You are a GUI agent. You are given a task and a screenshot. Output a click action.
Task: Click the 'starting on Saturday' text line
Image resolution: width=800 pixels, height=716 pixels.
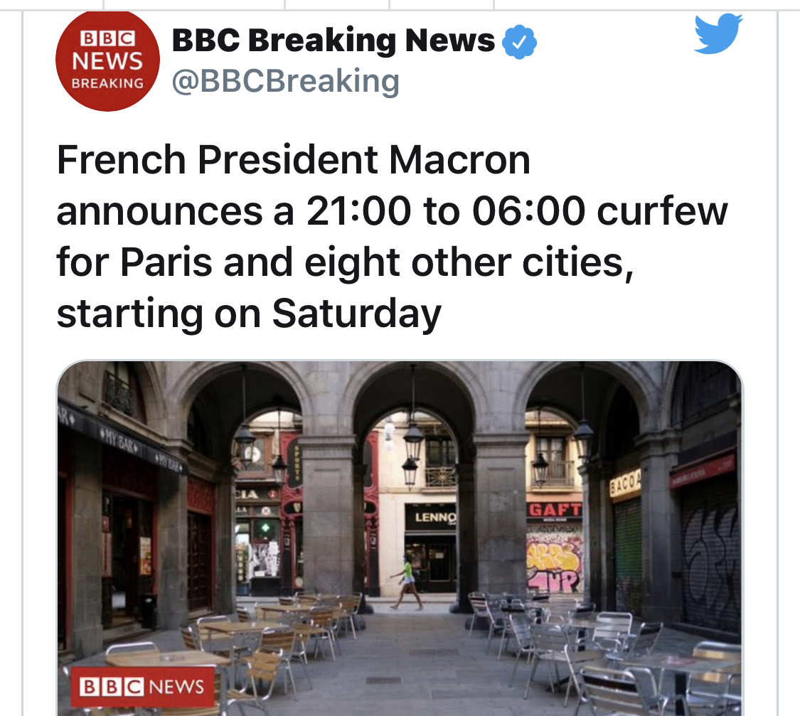click(249, 314)
